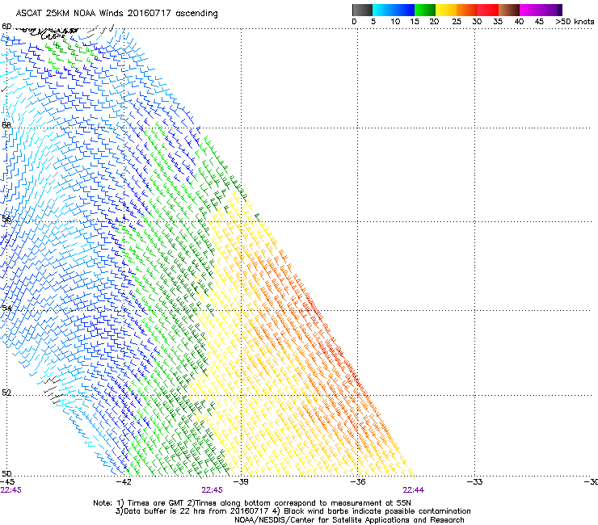Click the latitude label '54'
The height and width of the screenshot is (525, 598).
6,308
